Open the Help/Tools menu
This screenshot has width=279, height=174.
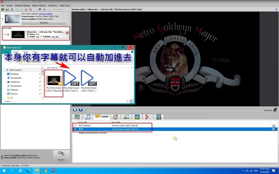click(x=65, y=5)
